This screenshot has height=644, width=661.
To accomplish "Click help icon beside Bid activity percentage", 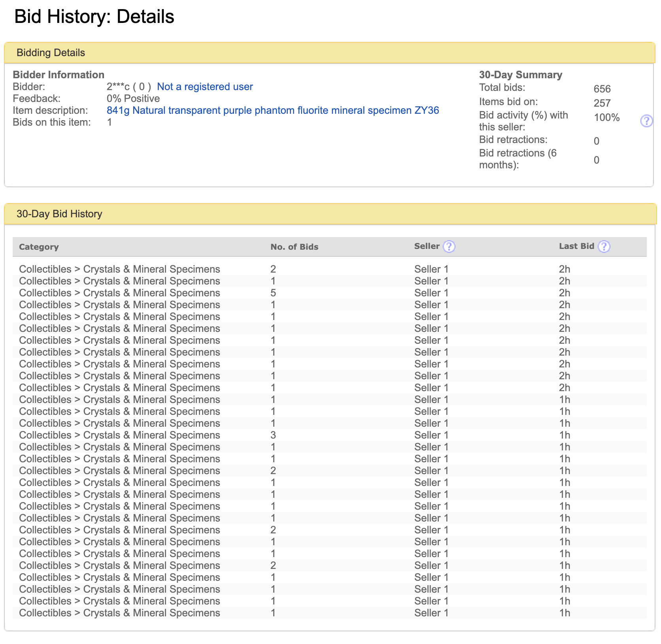I will point(646,121).
